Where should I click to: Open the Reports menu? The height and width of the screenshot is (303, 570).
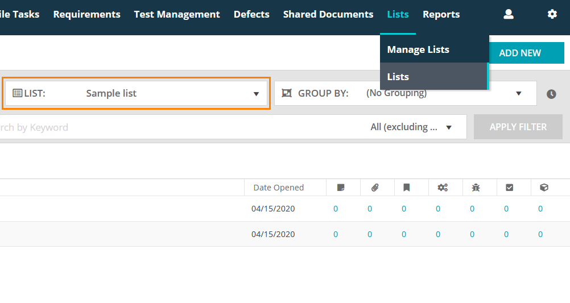(x=441, y=14)
